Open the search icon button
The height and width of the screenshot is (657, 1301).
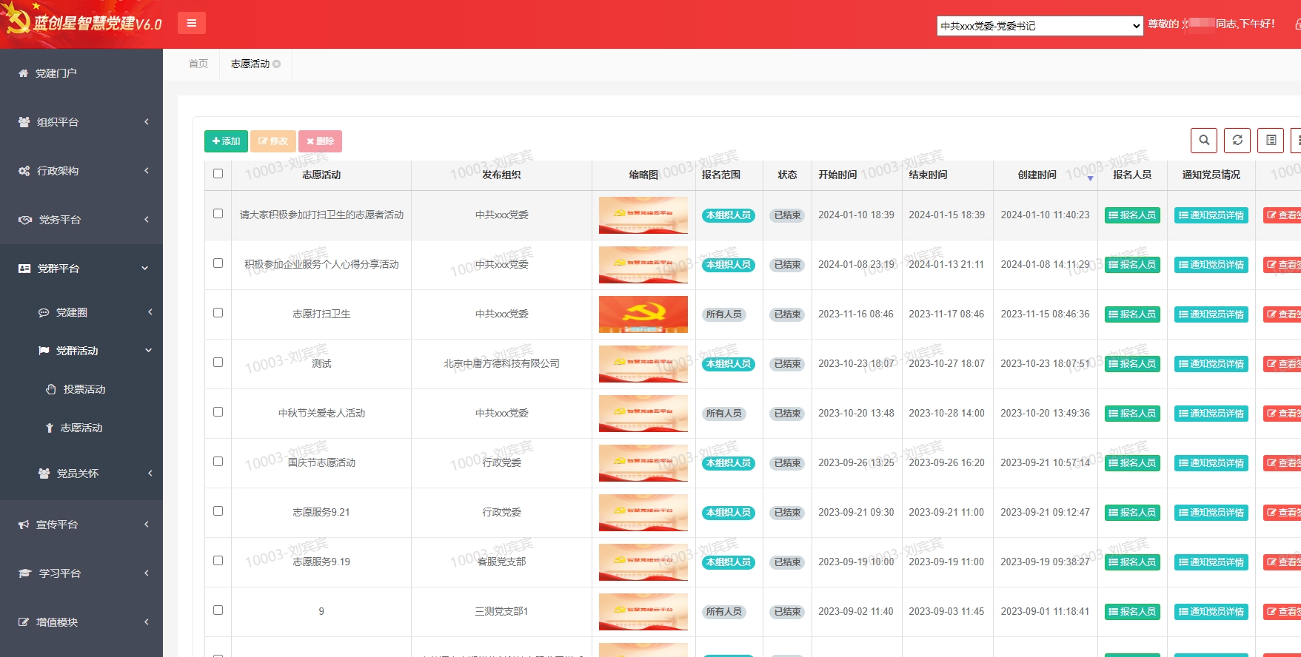coord(1204,140)
